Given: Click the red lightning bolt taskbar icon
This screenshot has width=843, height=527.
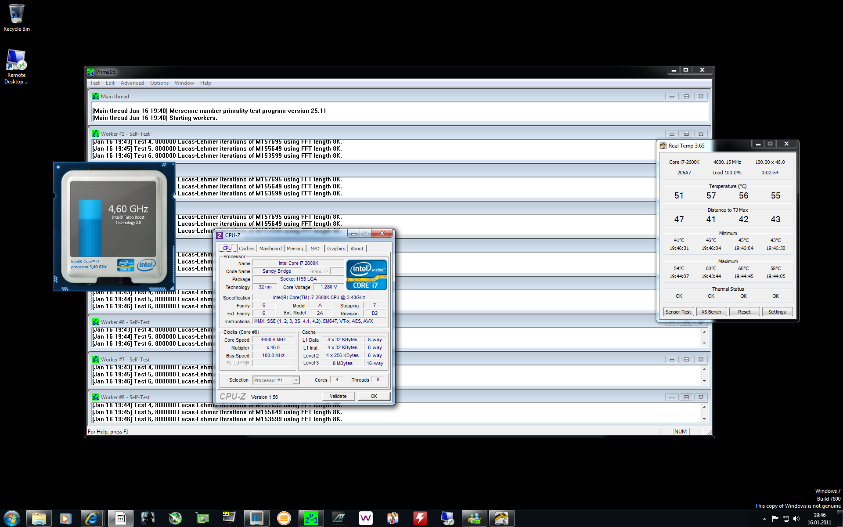Looking at the screenshot, I should coord(420,518).
